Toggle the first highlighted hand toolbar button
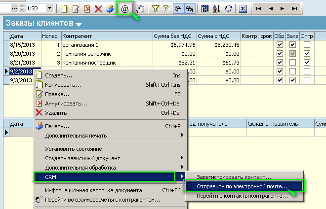 pos(178,9)
